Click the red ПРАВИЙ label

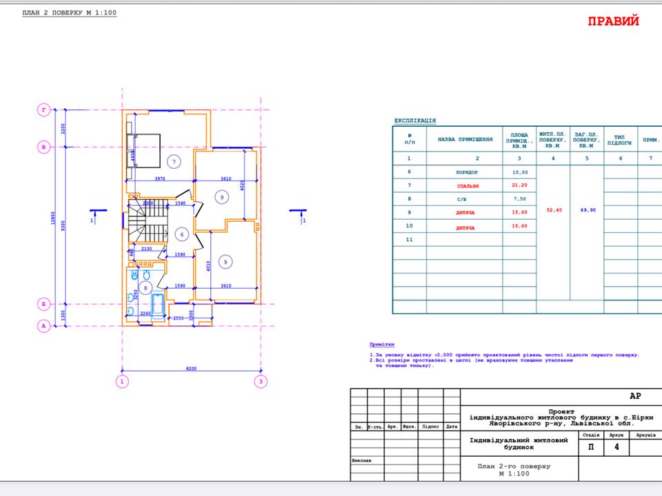point(613,21)
